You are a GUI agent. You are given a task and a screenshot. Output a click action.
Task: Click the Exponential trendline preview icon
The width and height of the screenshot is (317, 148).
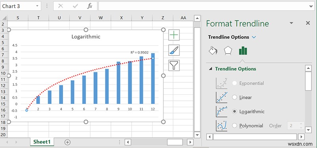(x=222, y=83)
